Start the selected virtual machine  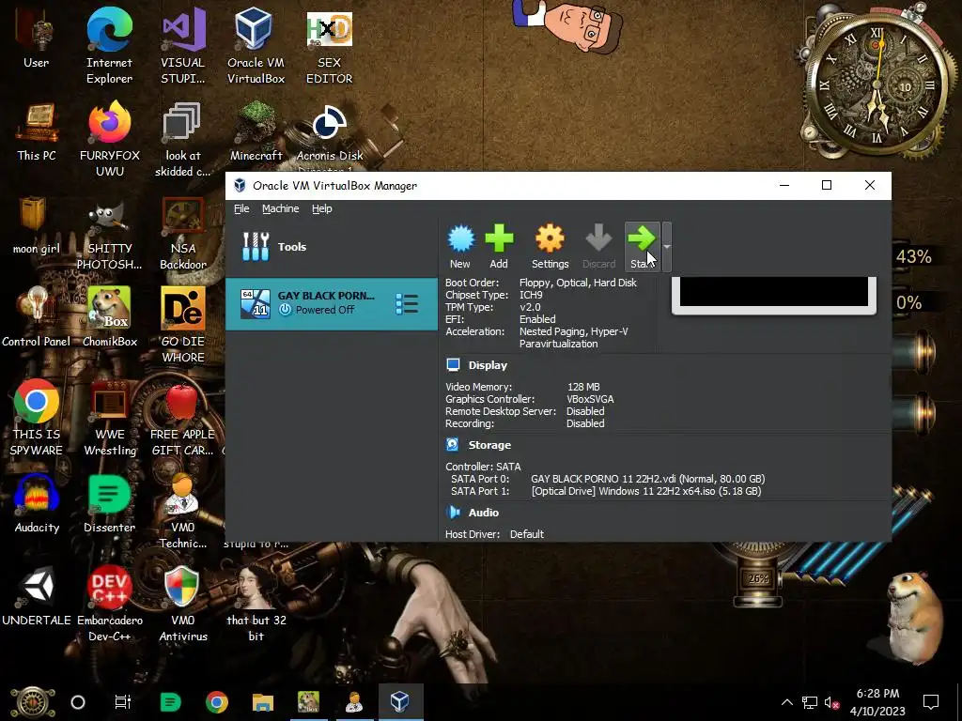tap(642, 247)
